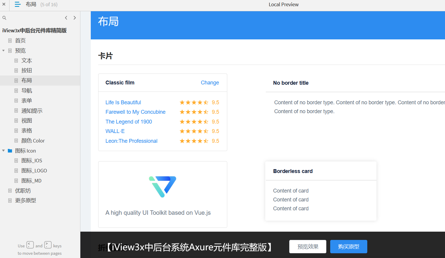Click the 购买原型 button
Image resolution: width=445 pixels, height=258 pixels.
coord(349,247)
